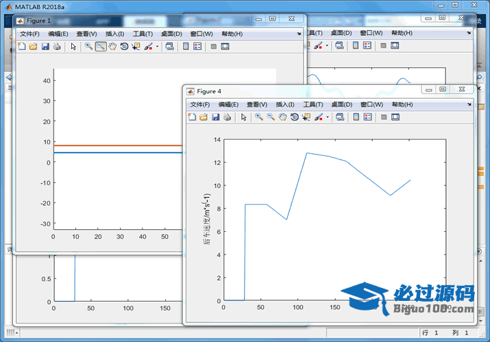Toggle Zoom In tool in Figure 4 toolbar

coord(259,117)
